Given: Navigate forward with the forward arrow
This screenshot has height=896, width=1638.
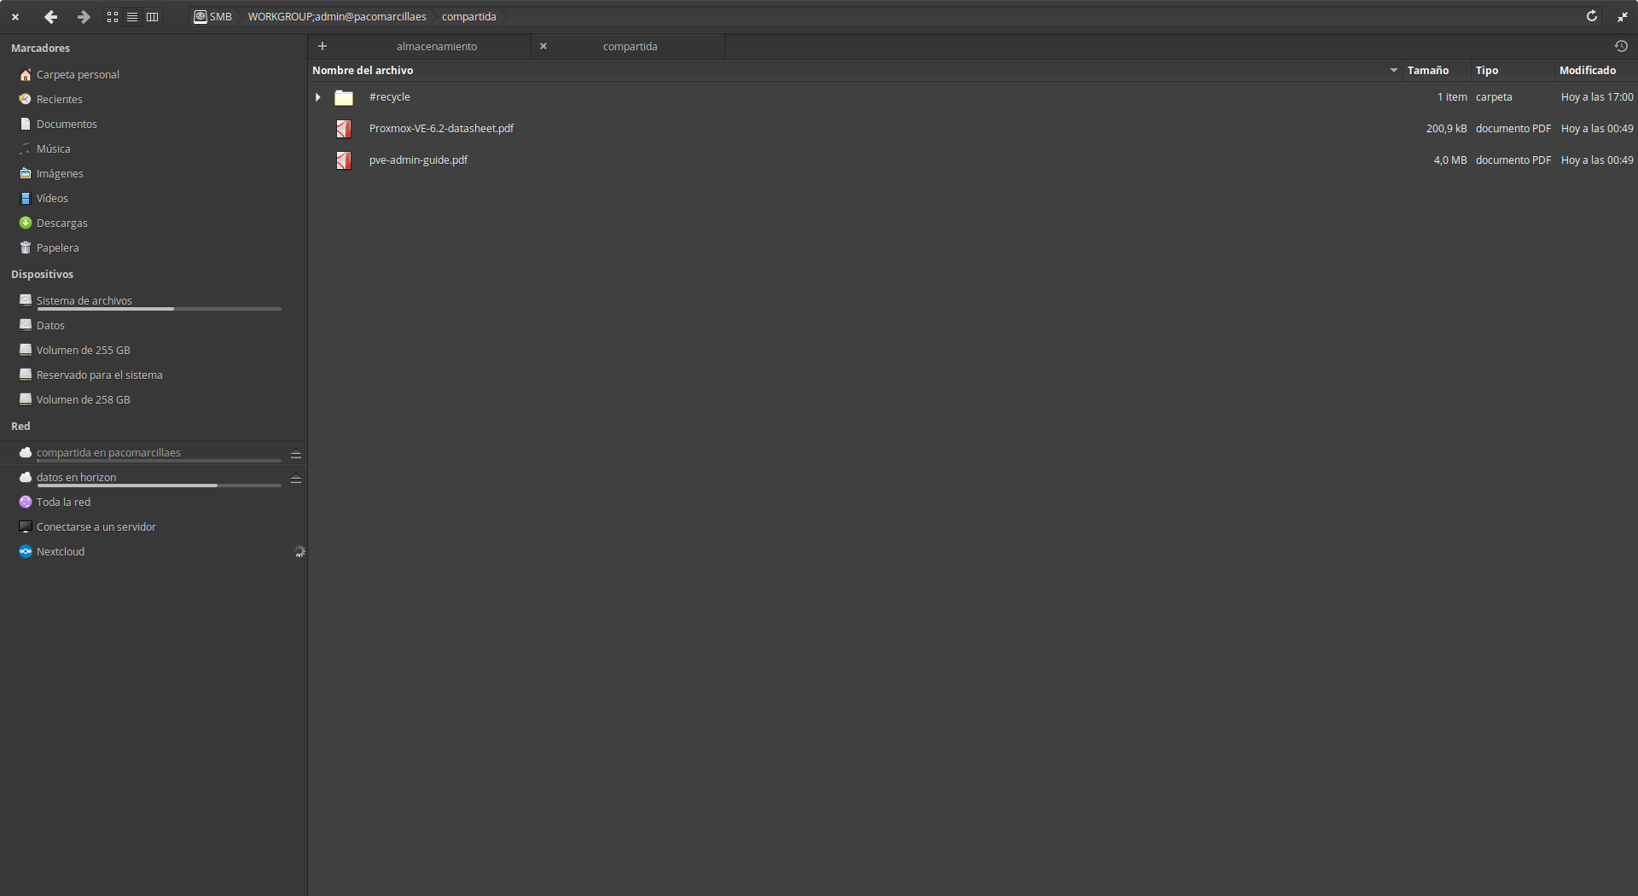Looking at the screenshot, I should [x=83, y=17].
